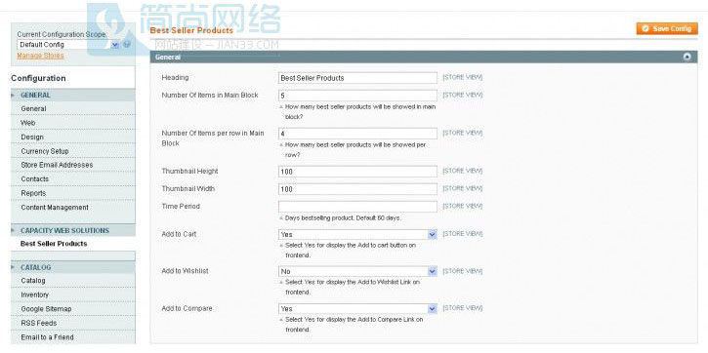Open the Current Configuration Scope dropdown
The width and height of the screenshot is (708, 353).
click(67, 45)
